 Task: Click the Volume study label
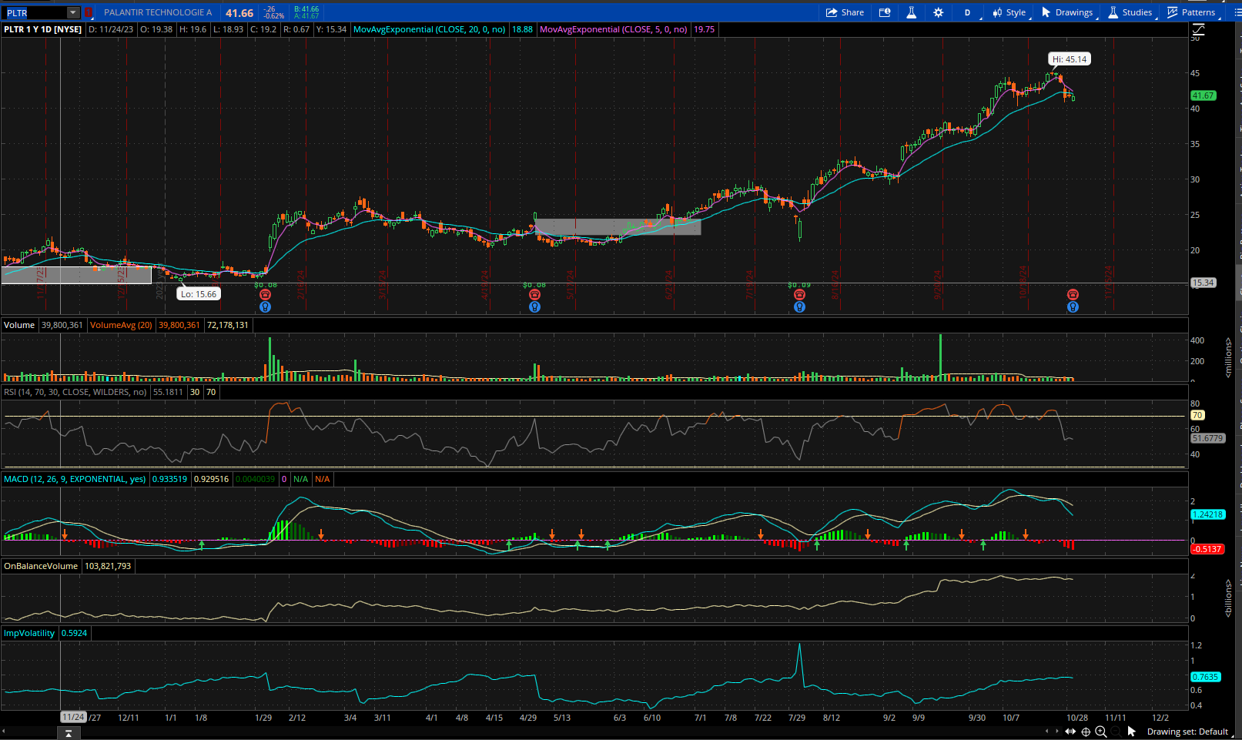19,325
